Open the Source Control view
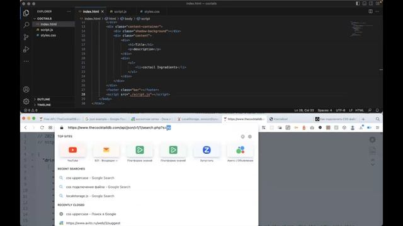 (x=26, y=37)
